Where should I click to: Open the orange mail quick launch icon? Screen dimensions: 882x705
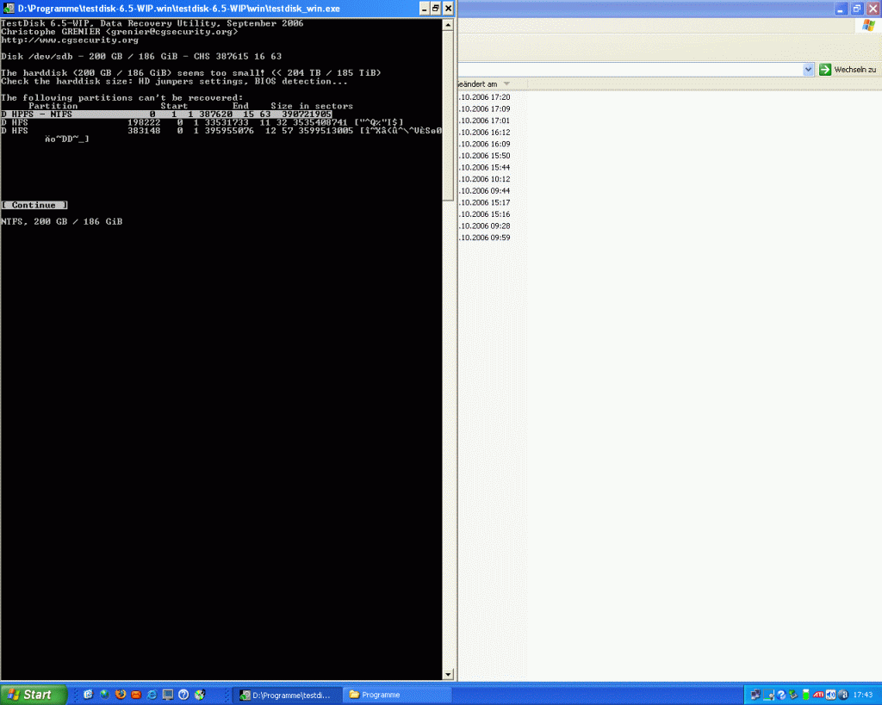[x=136, y=695]
